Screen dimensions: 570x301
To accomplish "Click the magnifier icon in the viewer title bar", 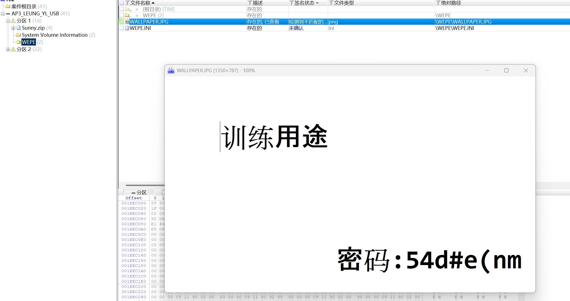I will (x=171, y=70).
